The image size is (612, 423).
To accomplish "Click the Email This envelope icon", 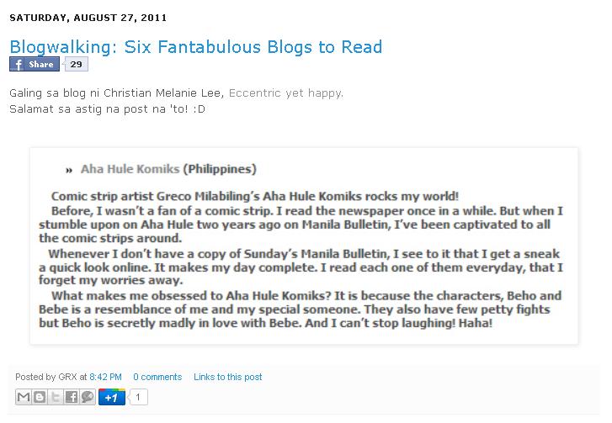I will click(x=24, y=397).
